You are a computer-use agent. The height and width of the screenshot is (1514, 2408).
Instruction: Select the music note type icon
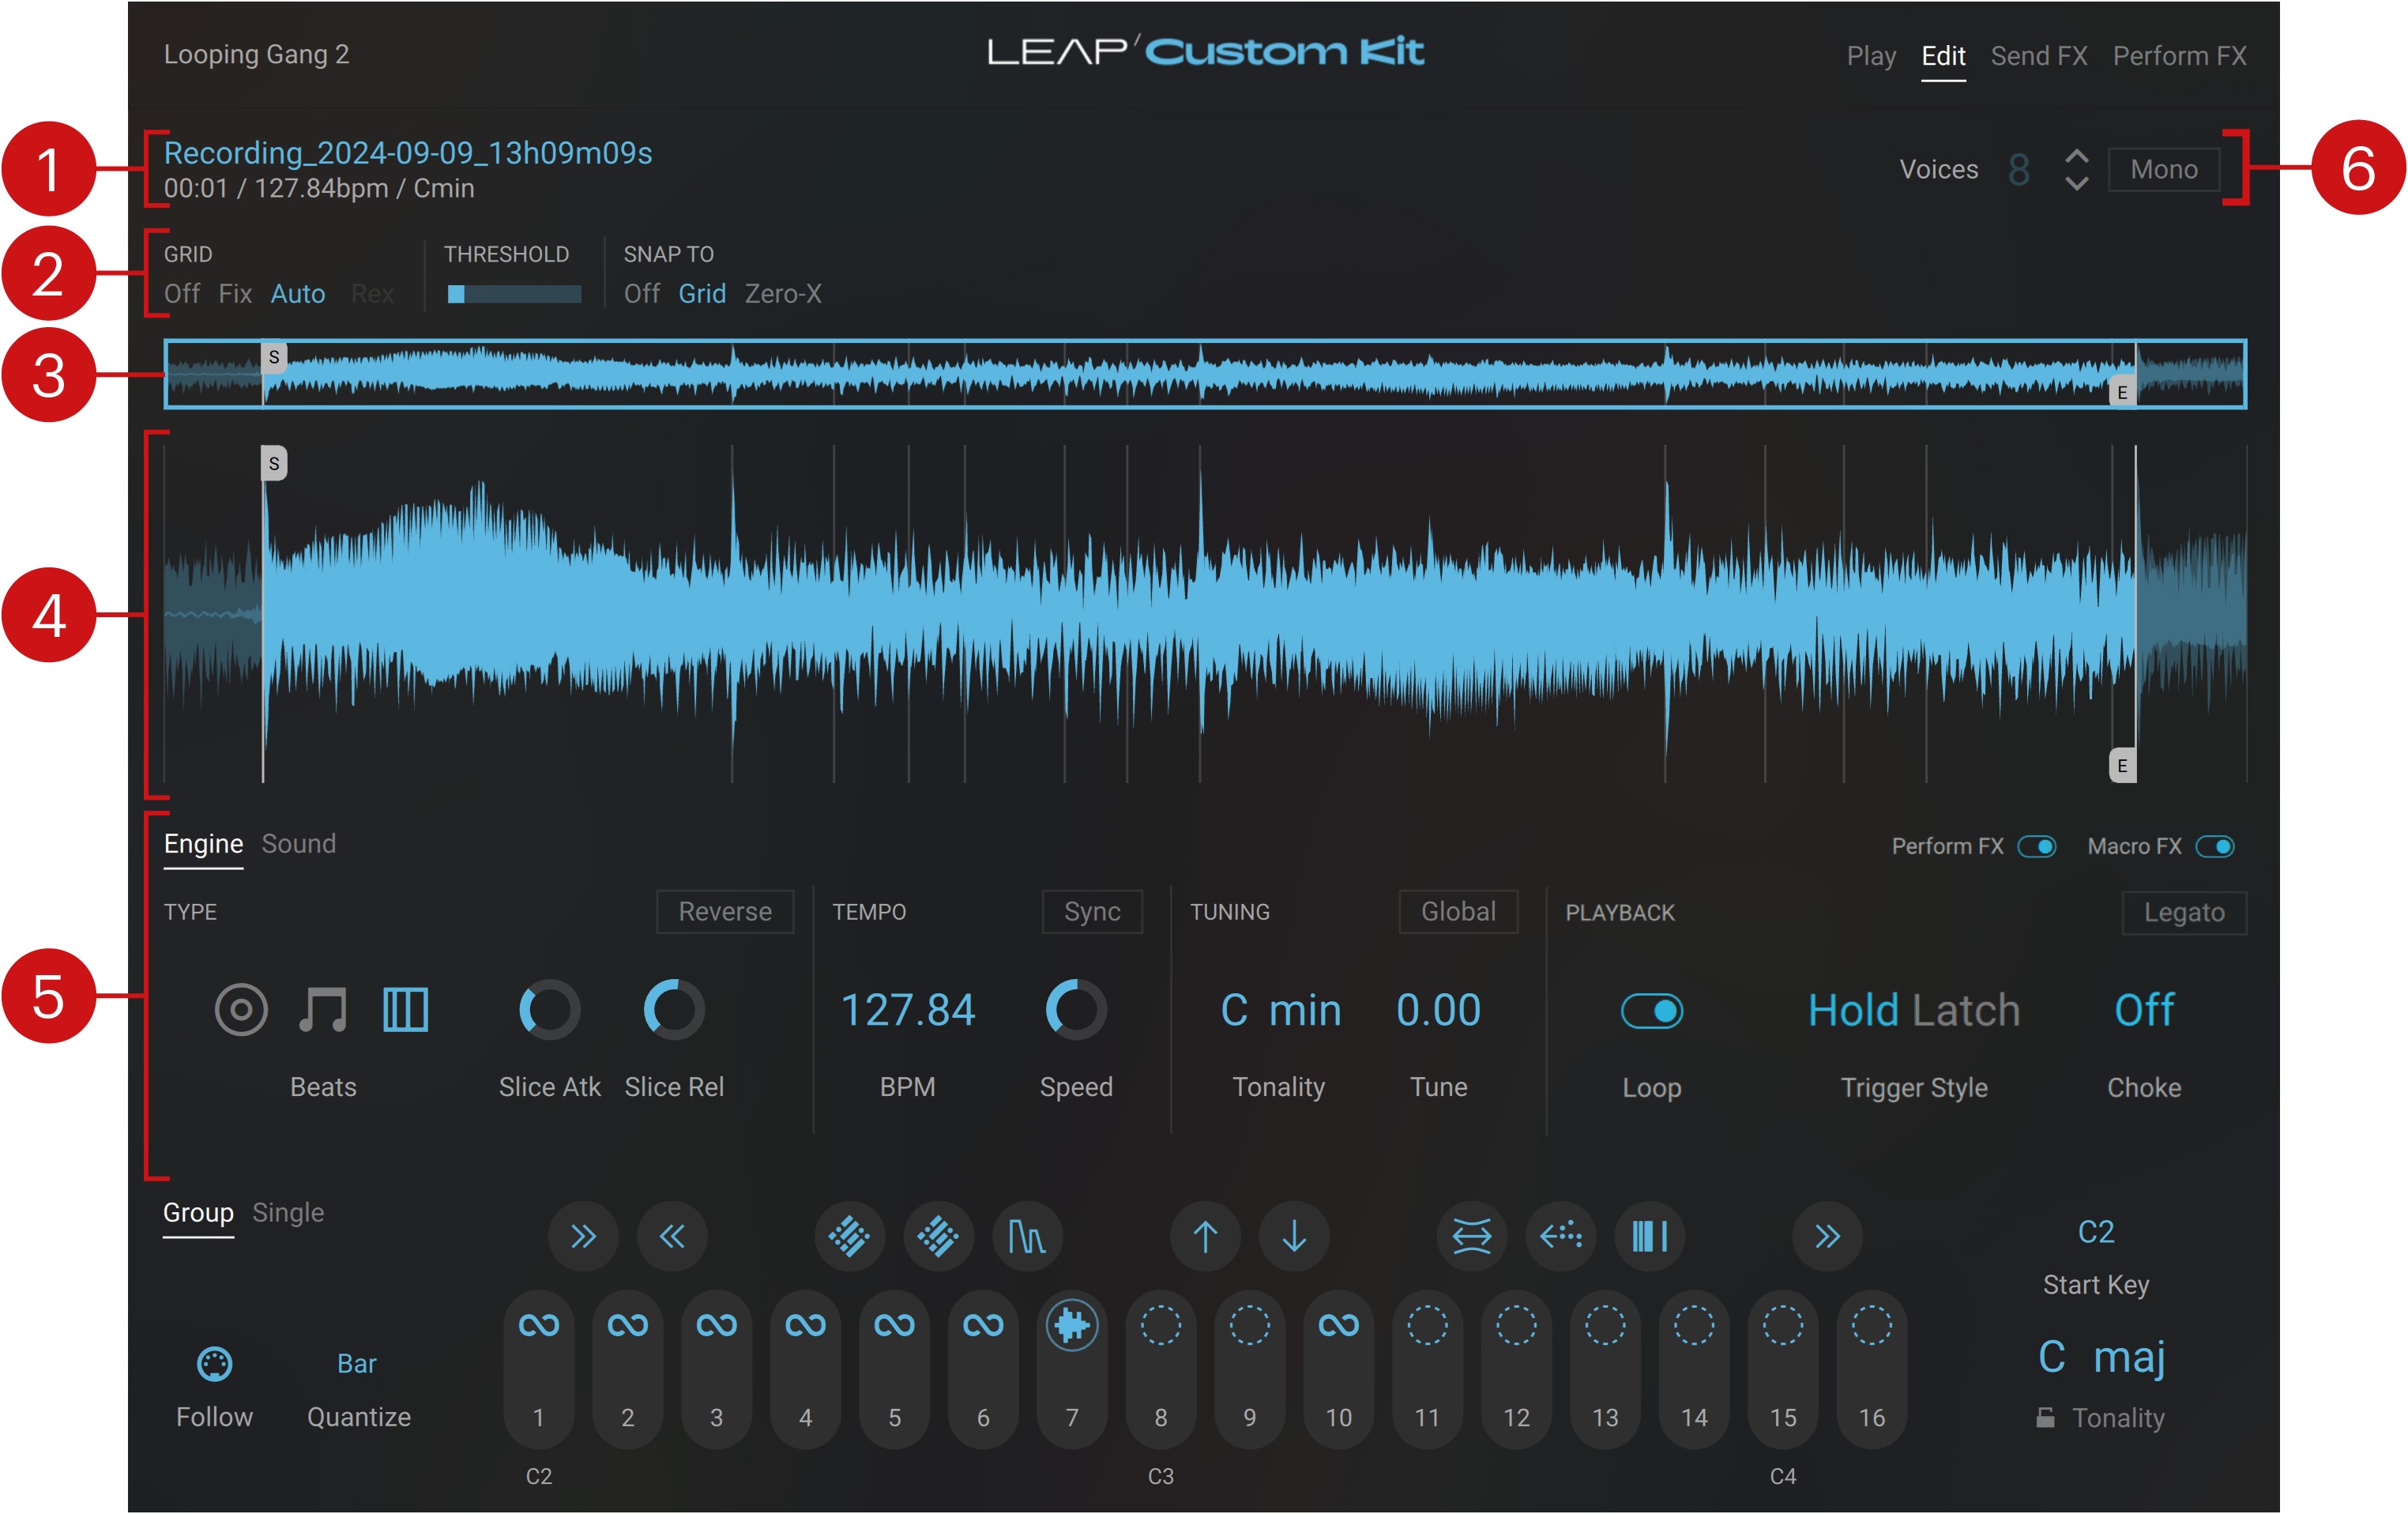click(323, 1009)
